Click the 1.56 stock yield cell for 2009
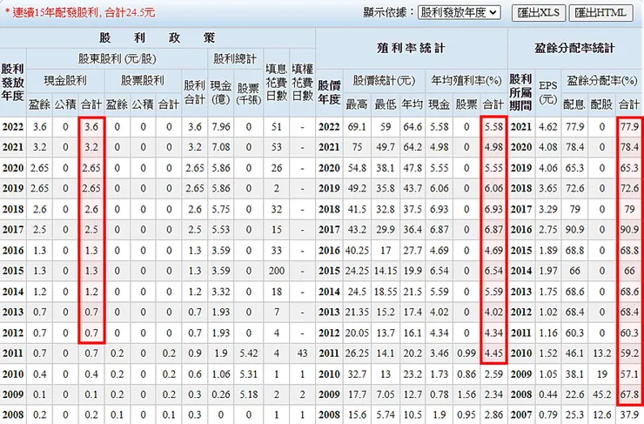 (466, 394)
